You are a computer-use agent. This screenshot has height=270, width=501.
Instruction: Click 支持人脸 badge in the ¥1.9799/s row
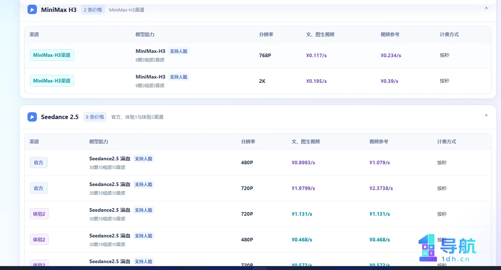click(x=144, y=185)
